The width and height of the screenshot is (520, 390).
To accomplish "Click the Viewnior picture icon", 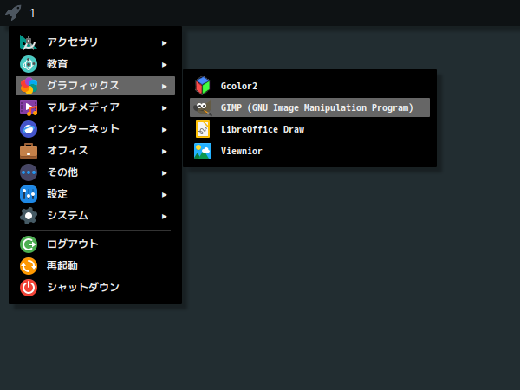I will click(203, 151).
